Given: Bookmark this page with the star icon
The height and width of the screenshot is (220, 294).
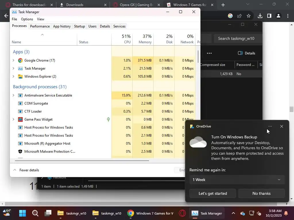Looking at the screenshot, I should (x=249, y=16).
